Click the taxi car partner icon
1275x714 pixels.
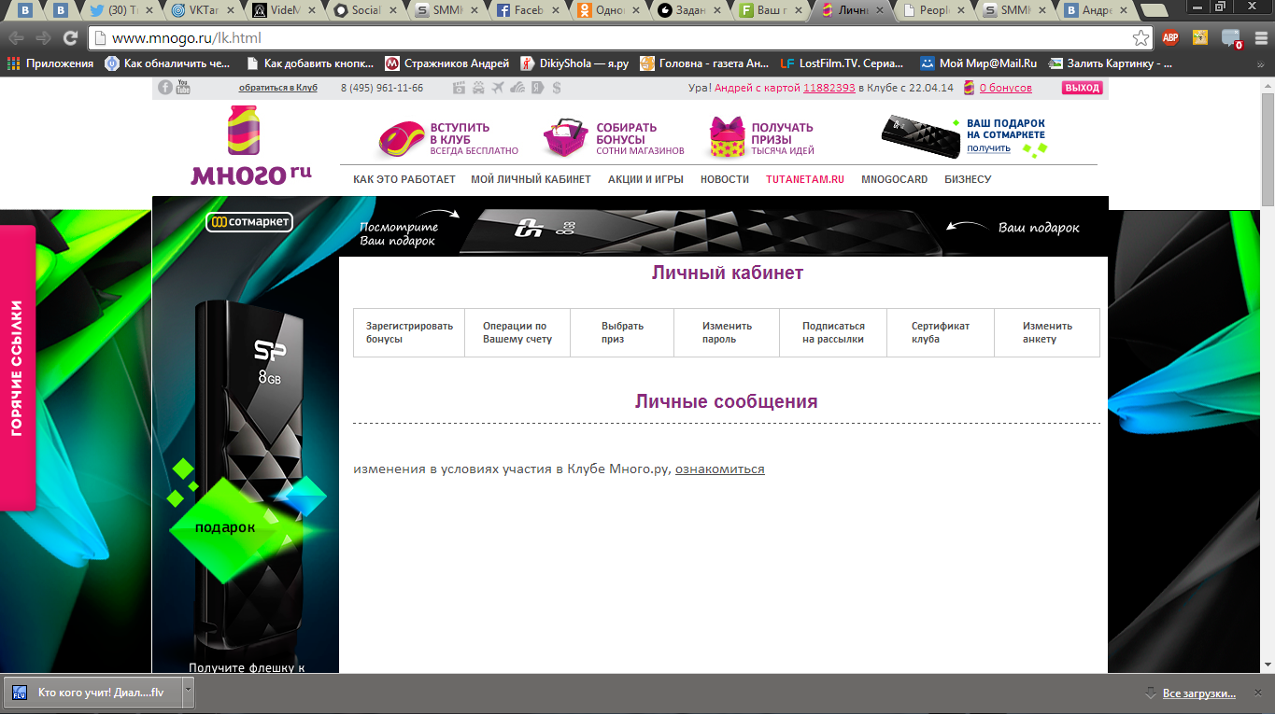[x=478, y=88]
